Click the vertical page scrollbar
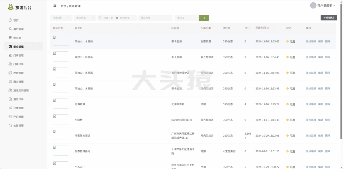 (x=341, y=71)
